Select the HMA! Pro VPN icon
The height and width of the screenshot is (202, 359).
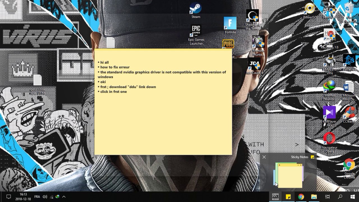(x=330, y=65)
